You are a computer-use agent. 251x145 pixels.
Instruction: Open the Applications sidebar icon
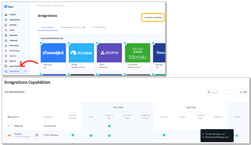6,20
